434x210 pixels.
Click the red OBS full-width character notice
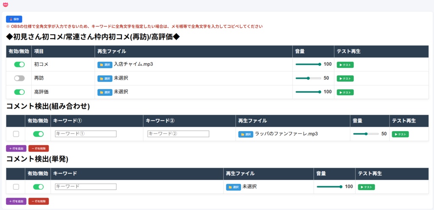[x=134, y=27]
